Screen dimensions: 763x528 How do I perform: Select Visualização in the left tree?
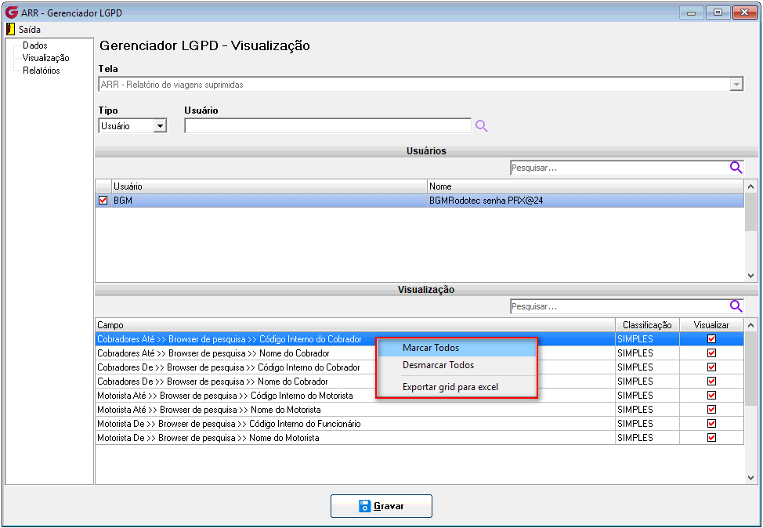pyautogui.click(x=45, y=58)
